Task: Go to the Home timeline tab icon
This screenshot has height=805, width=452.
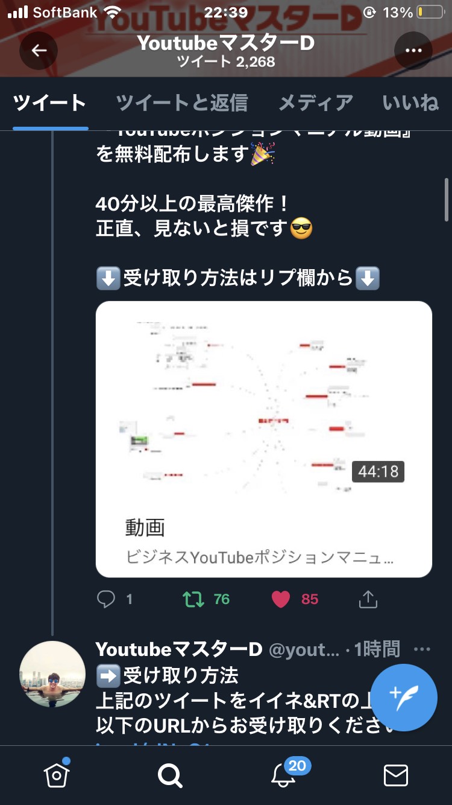Action: (56, 774)
